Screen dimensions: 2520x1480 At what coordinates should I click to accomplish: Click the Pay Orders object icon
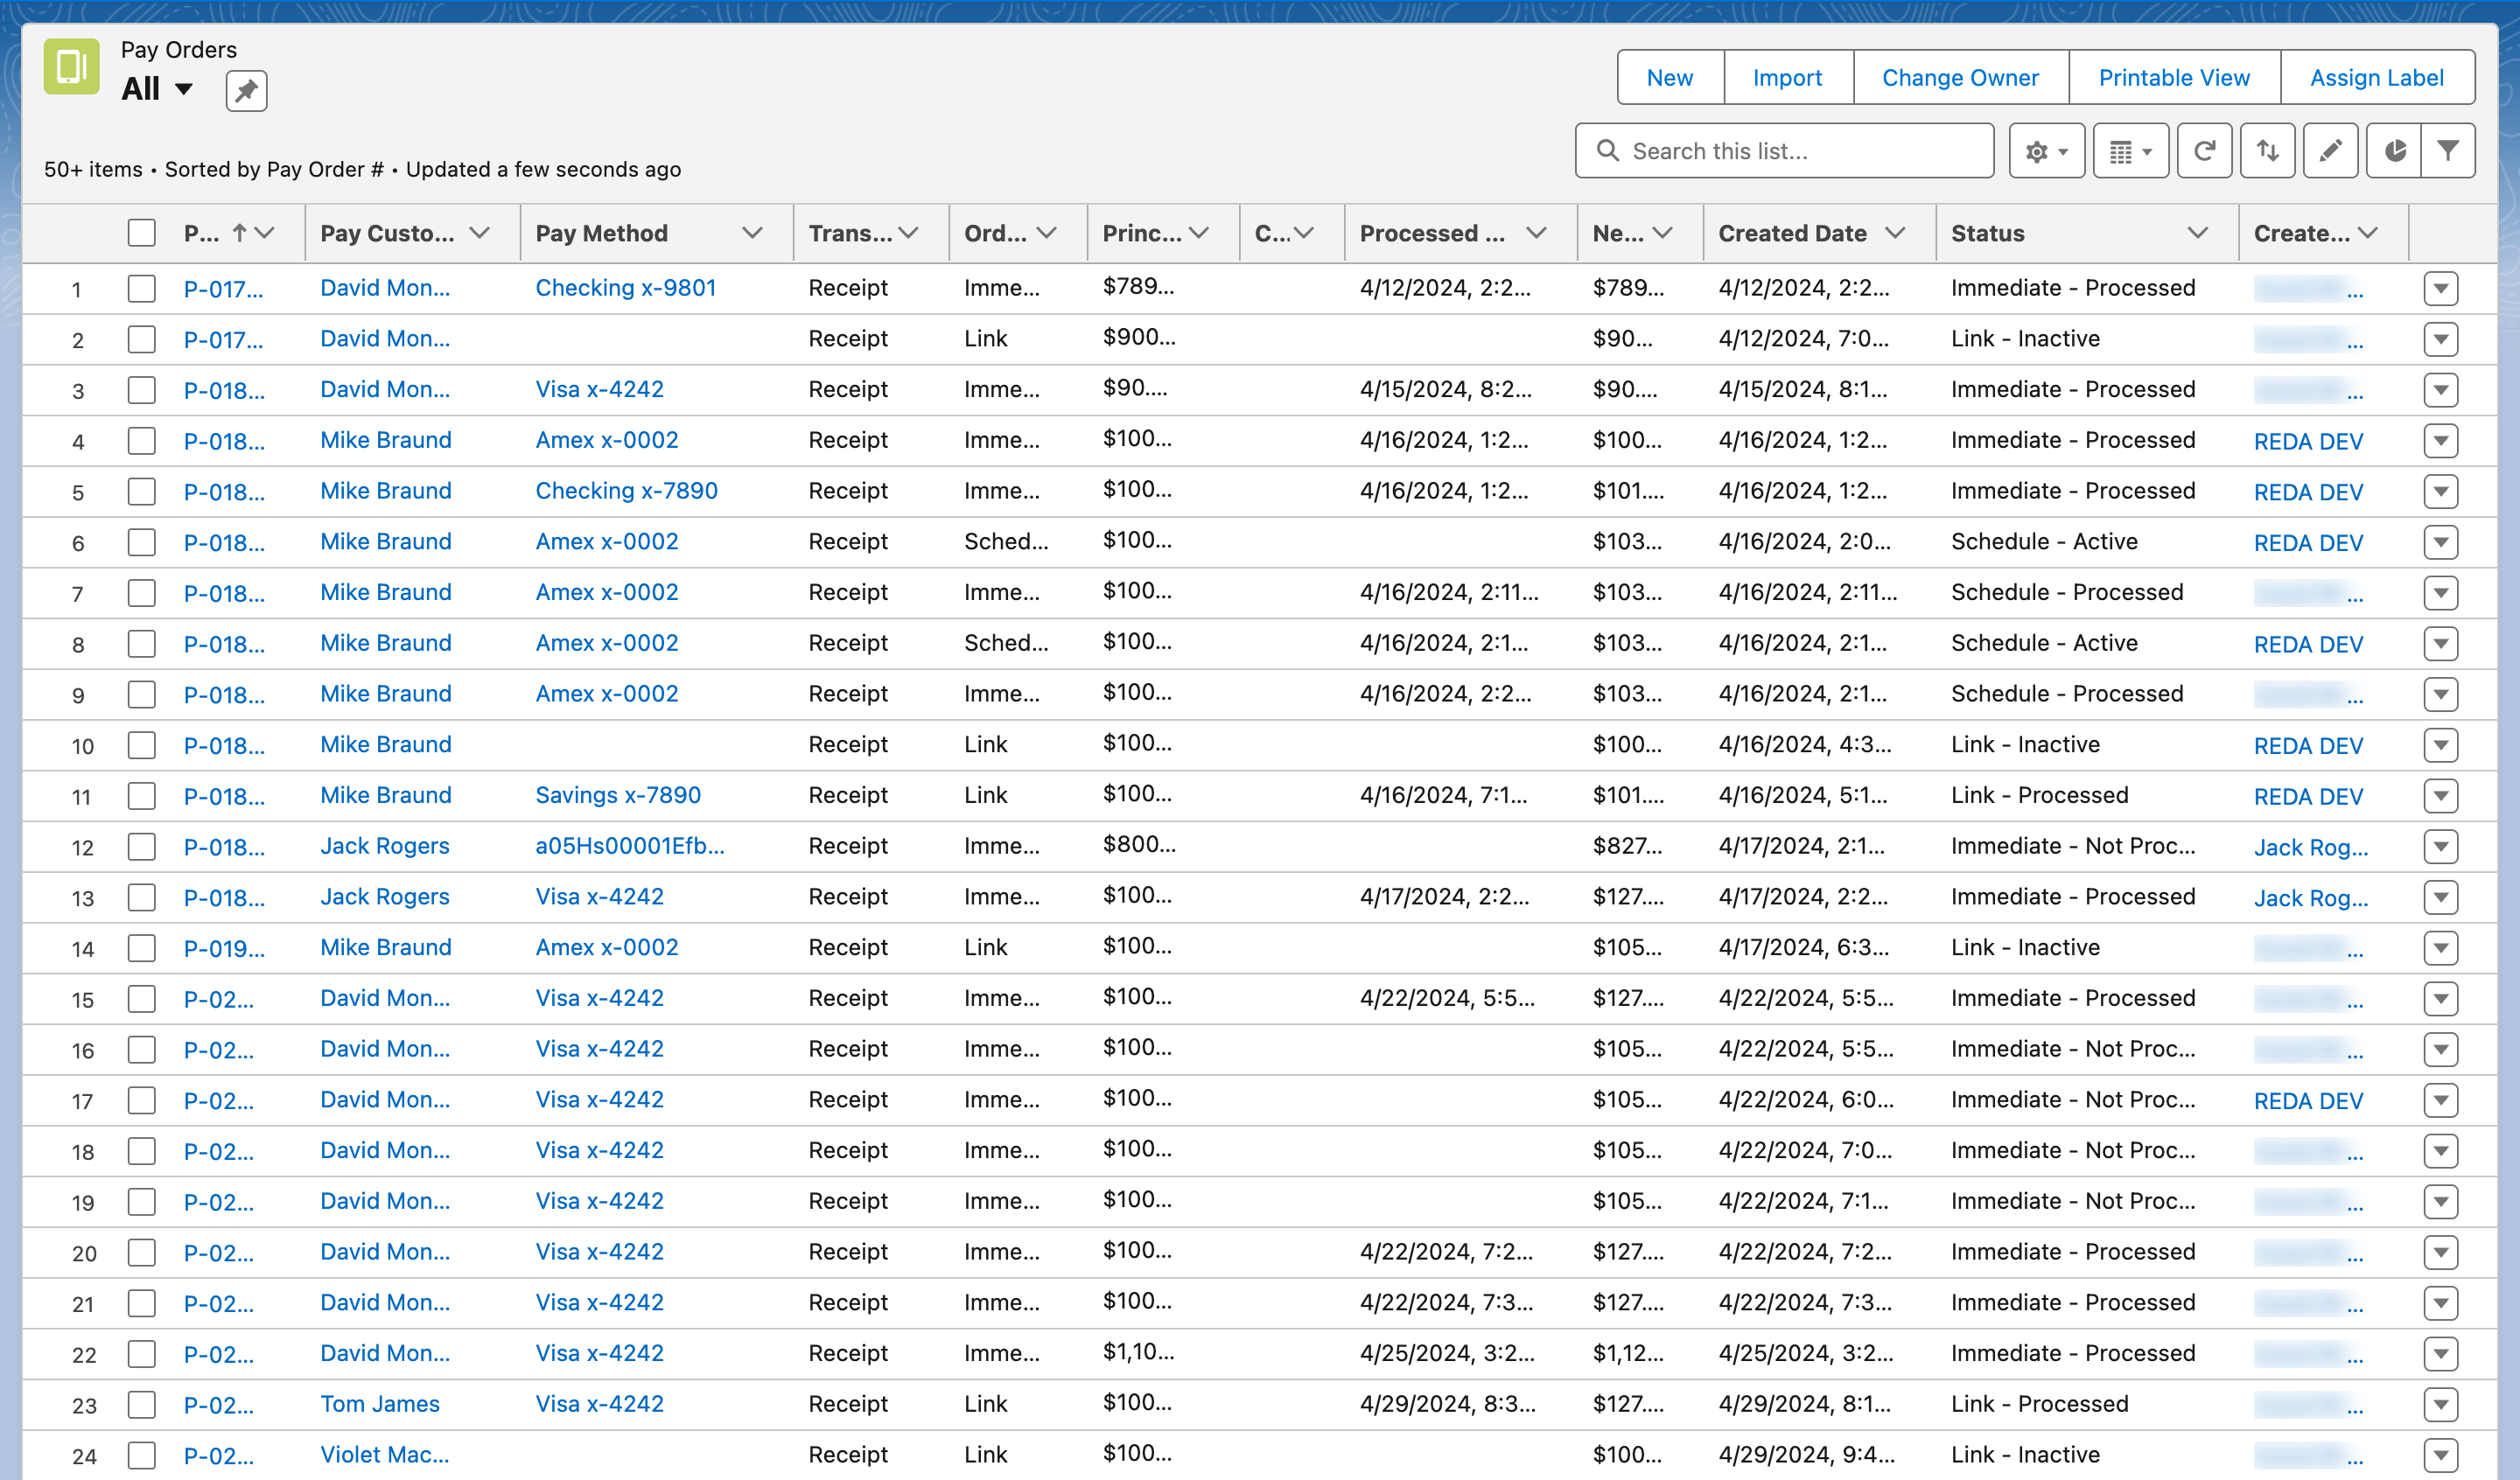[x=72, y=67]
